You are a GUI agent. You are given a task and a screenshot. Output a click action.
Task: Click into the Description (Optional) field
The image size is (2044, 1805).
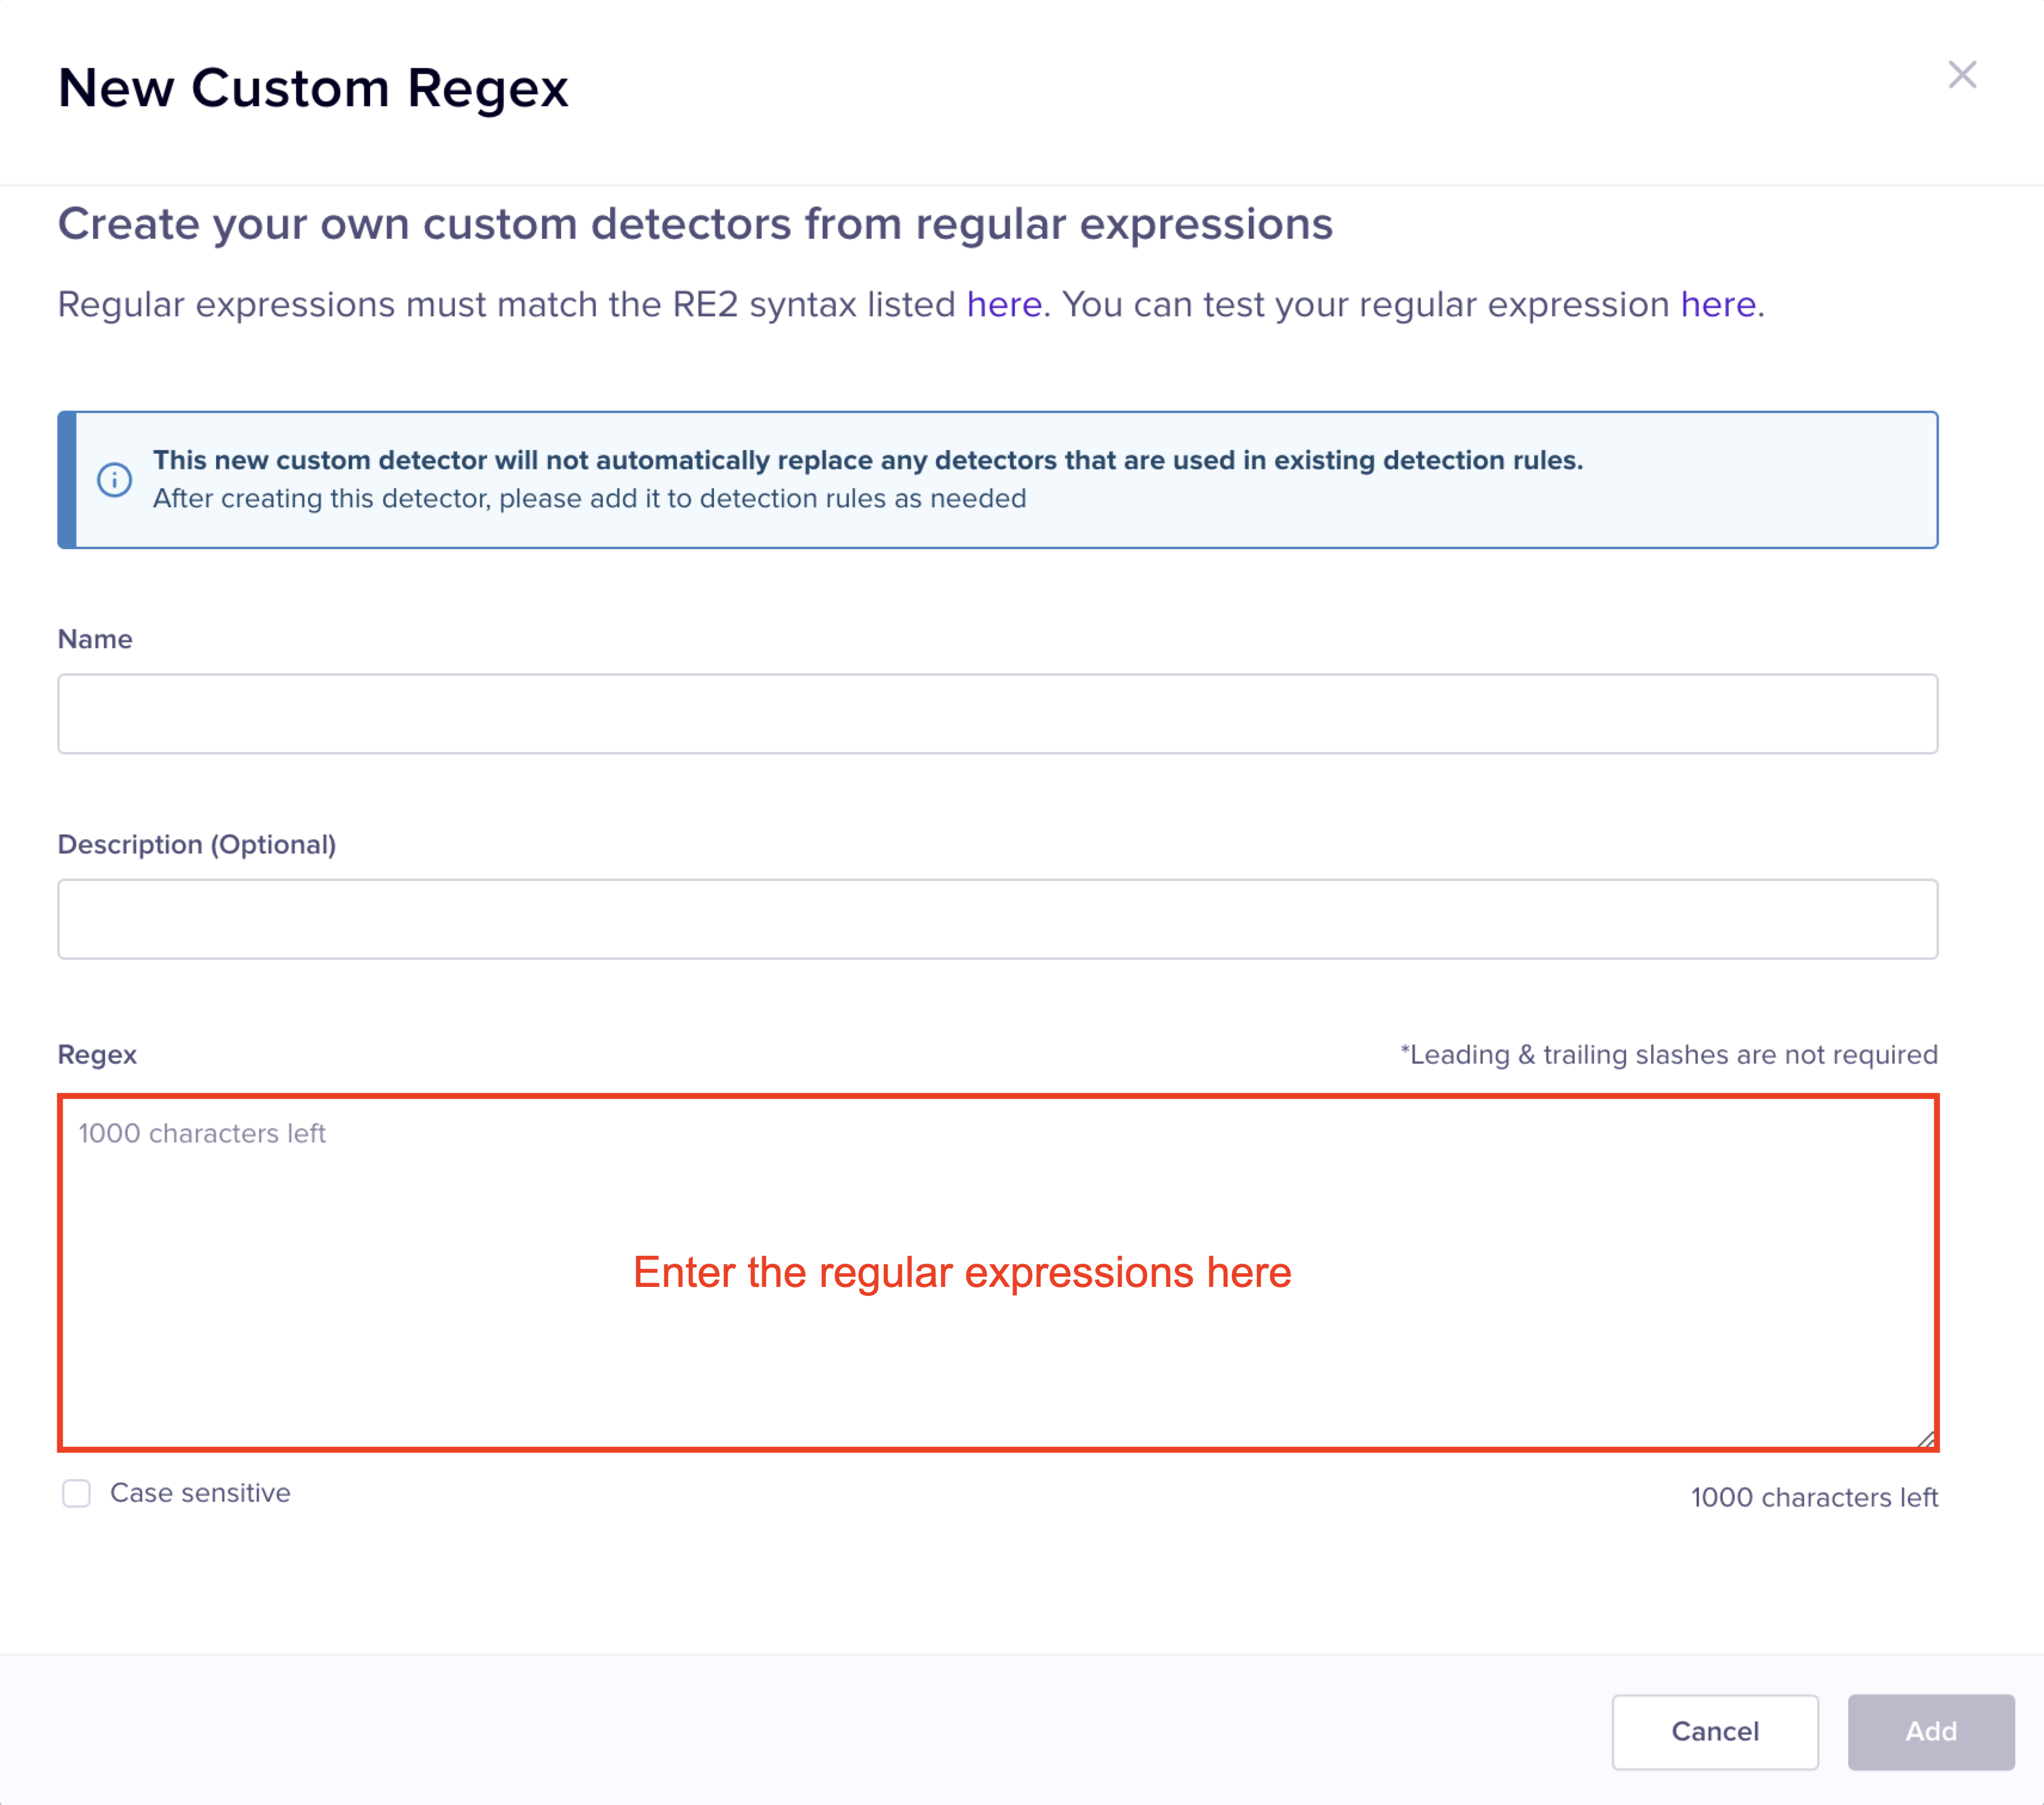click(x=997, y=918)
